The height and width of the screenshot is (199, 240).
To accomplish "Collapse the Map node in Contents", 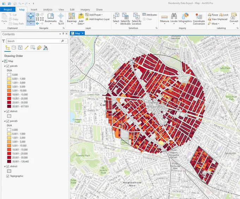I will [x=3, y=61].
